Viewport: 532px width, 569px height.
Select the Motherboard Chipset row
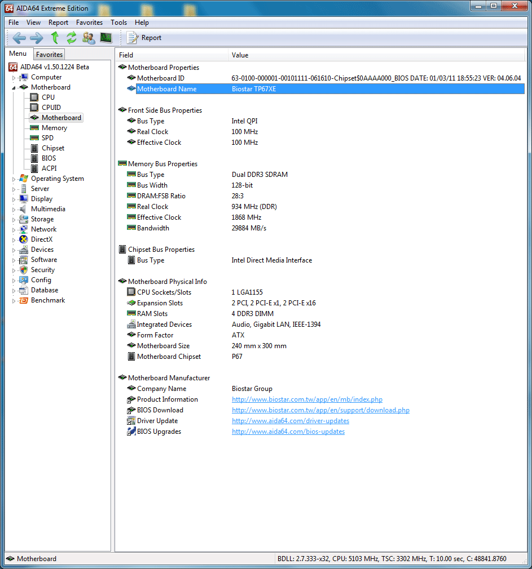(325, 357)
